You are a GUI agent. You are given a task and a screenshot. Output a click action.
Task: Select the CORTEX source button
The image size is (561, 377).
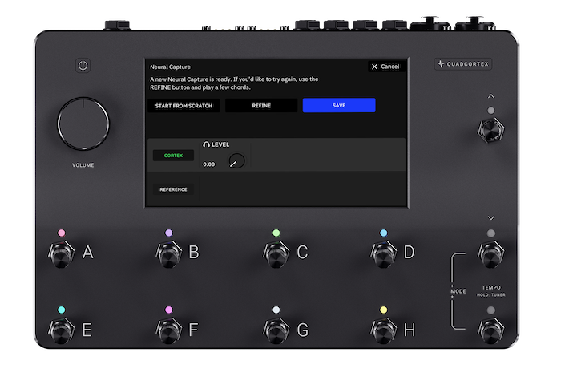(174, 156)
